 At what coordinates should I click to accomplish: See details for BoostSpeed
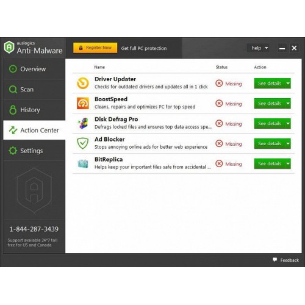click(x=270, y=104)
